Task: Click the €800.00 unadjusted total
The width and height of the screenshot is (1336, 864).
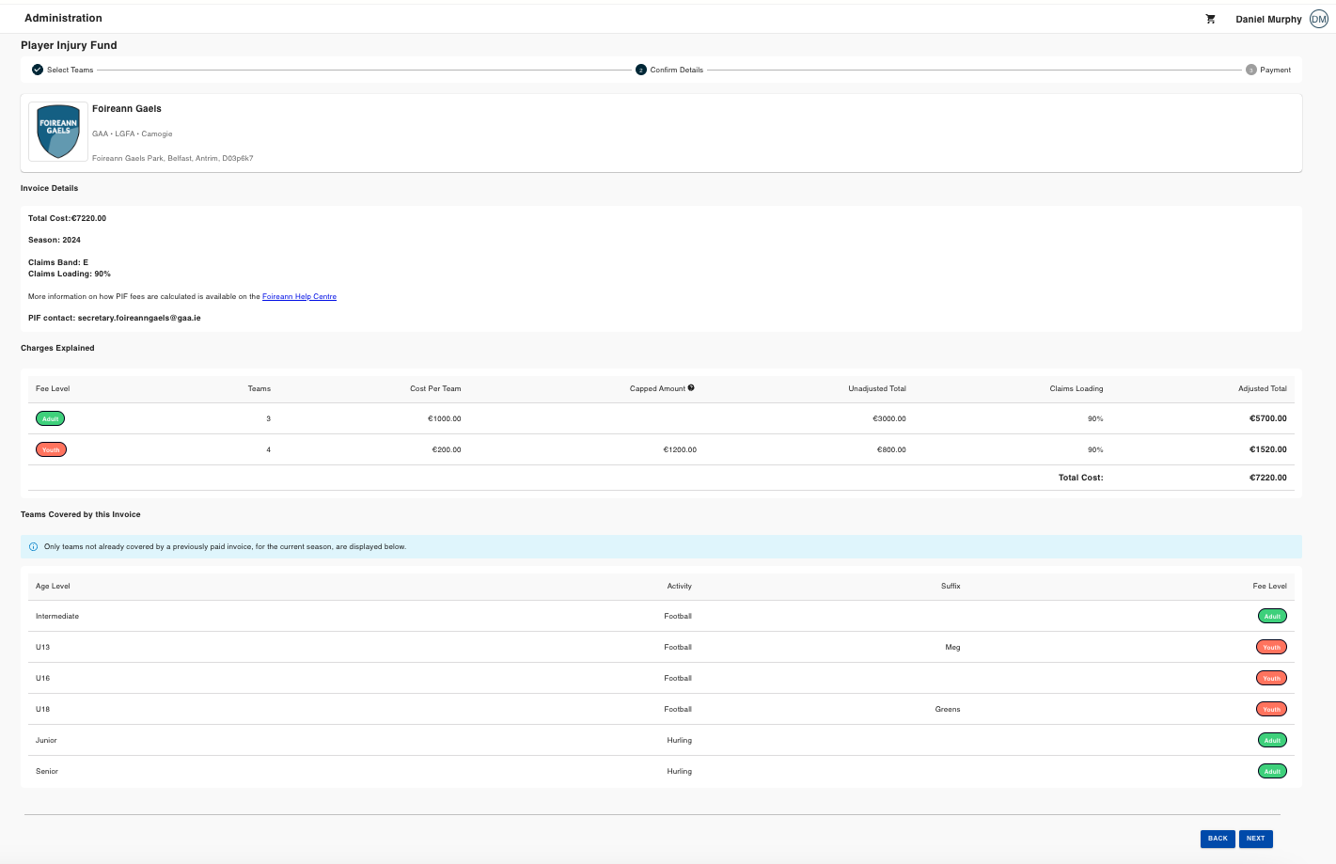Action: point(891,449)
